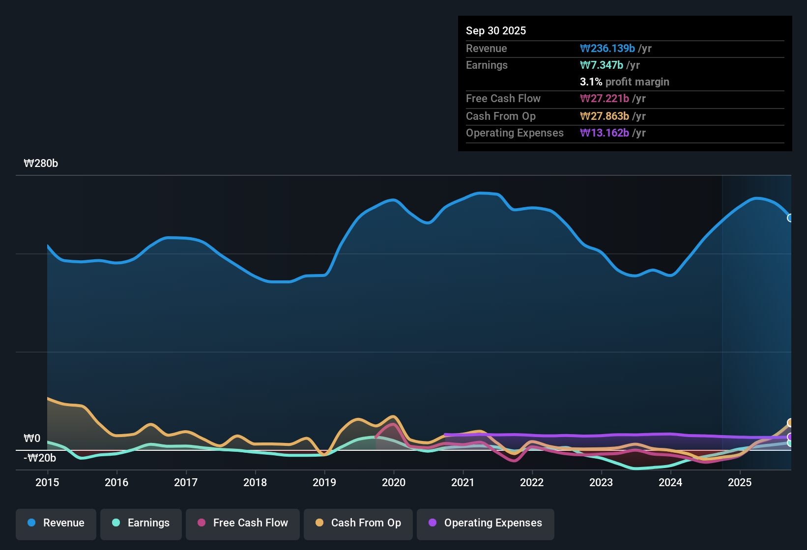Toggle the Revenue series visibility
This screenshot has height=550, width=807.
tap(56, 523)
